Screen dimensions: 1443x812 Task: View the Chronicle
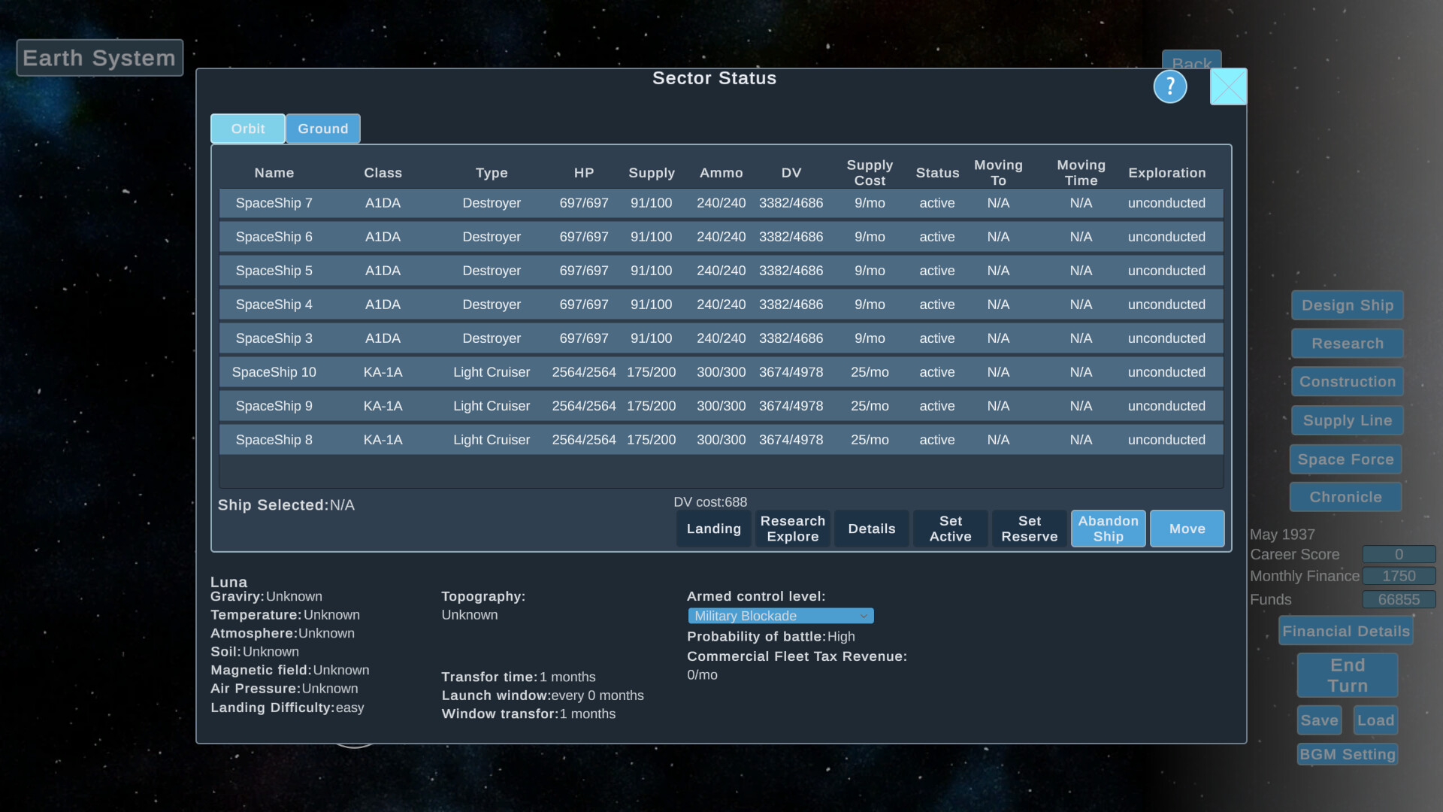click(1345, 497)
